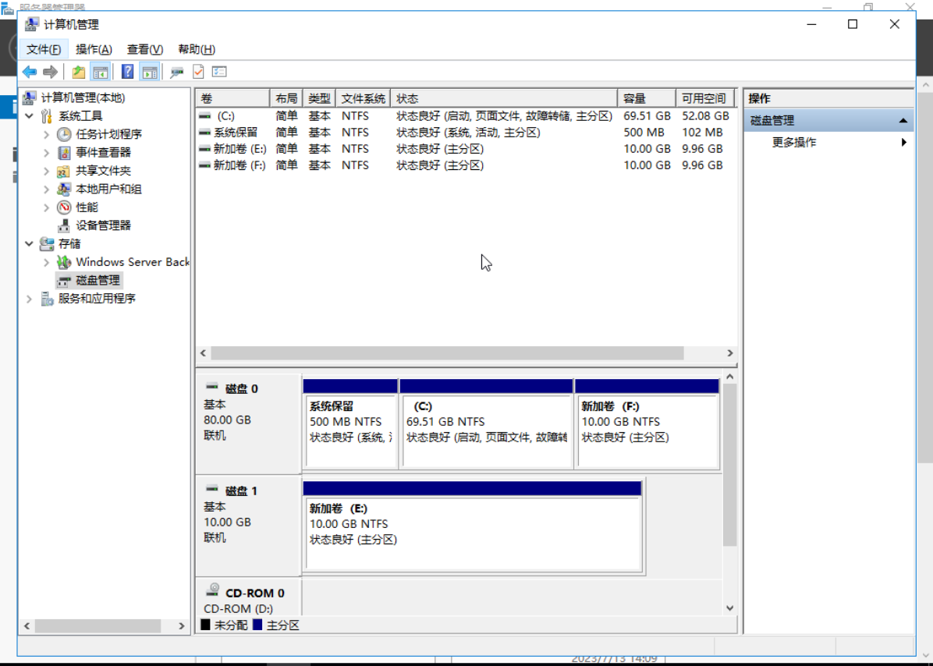Click the Up One Level folder icon

pos(78,73)
